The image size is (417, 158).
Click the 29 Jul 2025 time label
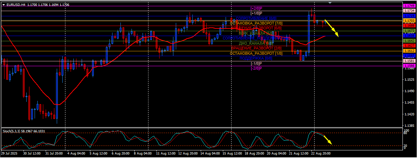(9, 153)
